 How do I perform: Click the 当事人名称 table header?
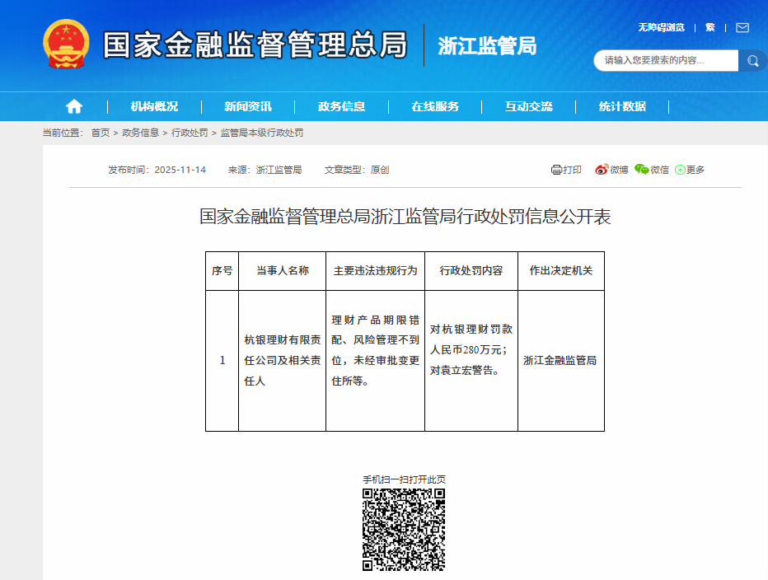[x=283, y=271]
